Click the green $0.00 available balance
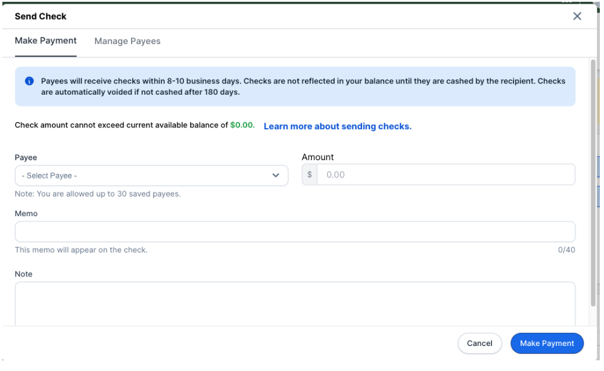The image size is (604, 371). pyautogui.click(x=242, y=126)
